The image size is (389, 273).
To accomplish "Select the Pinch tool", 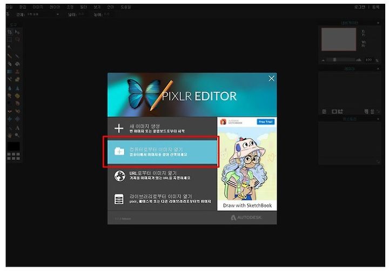I will tap(17, 119).
